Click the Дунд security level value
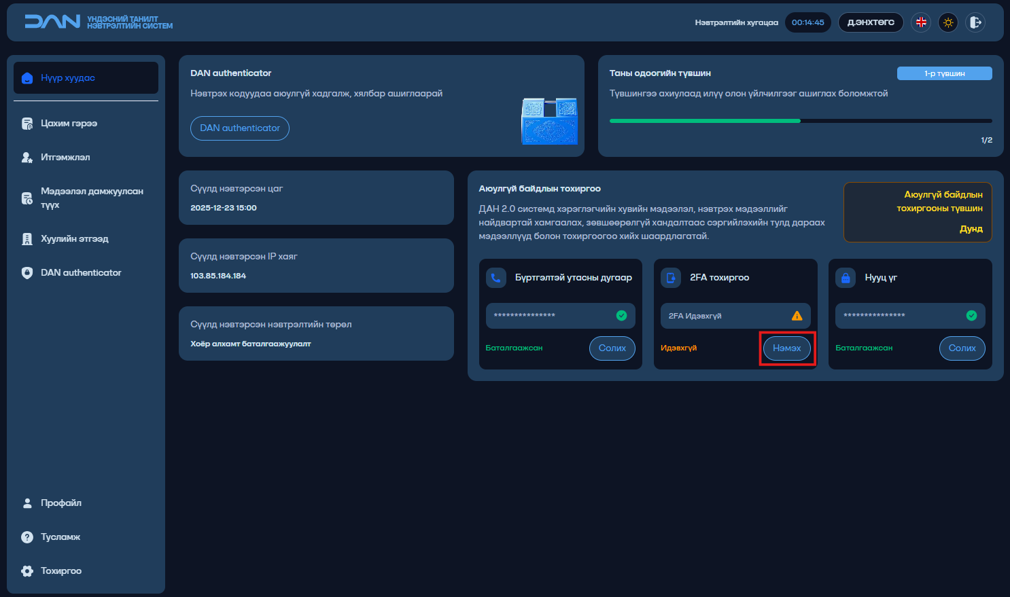Image resolution: width=1010 pixels, height=597 pixels. pos(971,229)
